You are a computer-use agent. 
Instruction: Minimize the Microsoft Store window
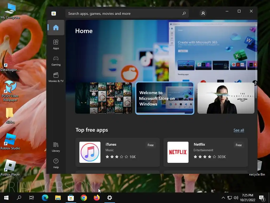click(x=227, y=11)
